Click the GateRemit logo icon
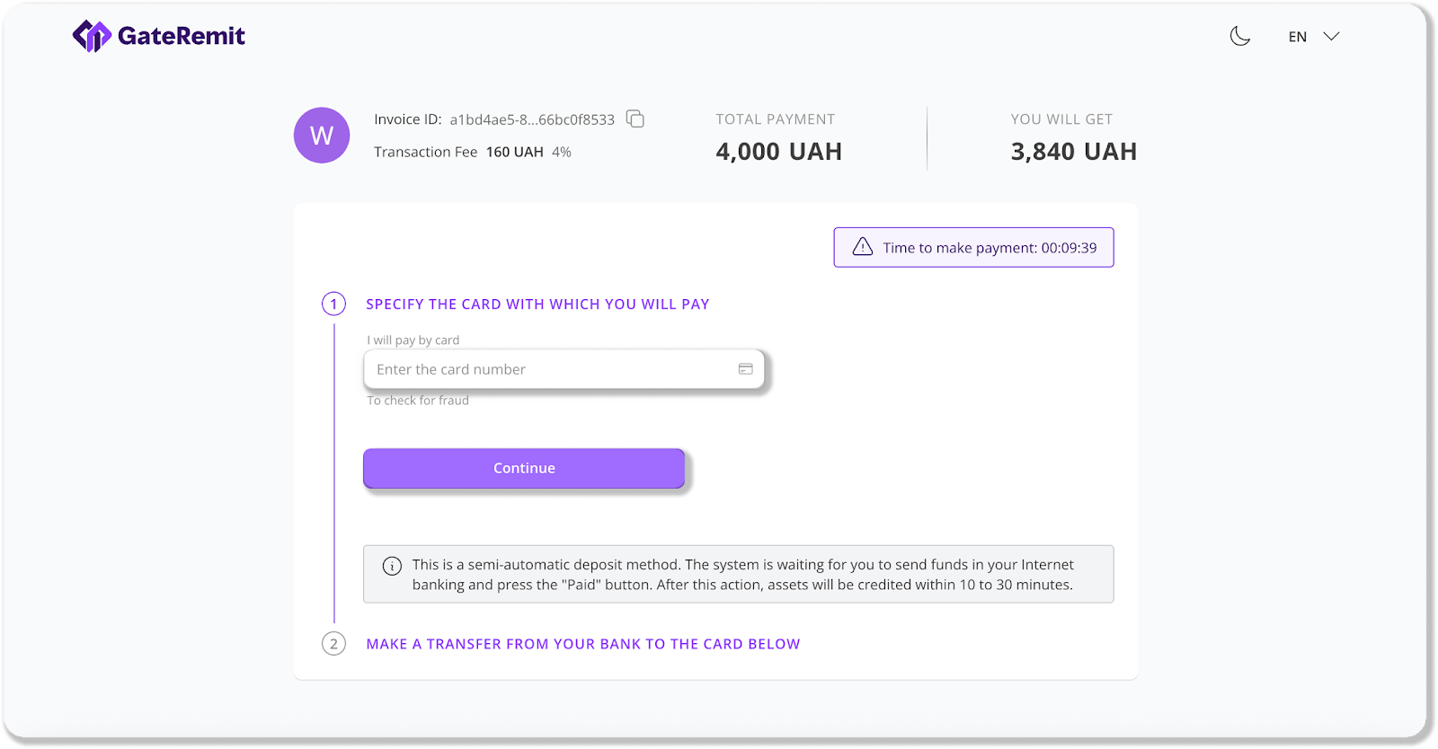 coord(91,36)
